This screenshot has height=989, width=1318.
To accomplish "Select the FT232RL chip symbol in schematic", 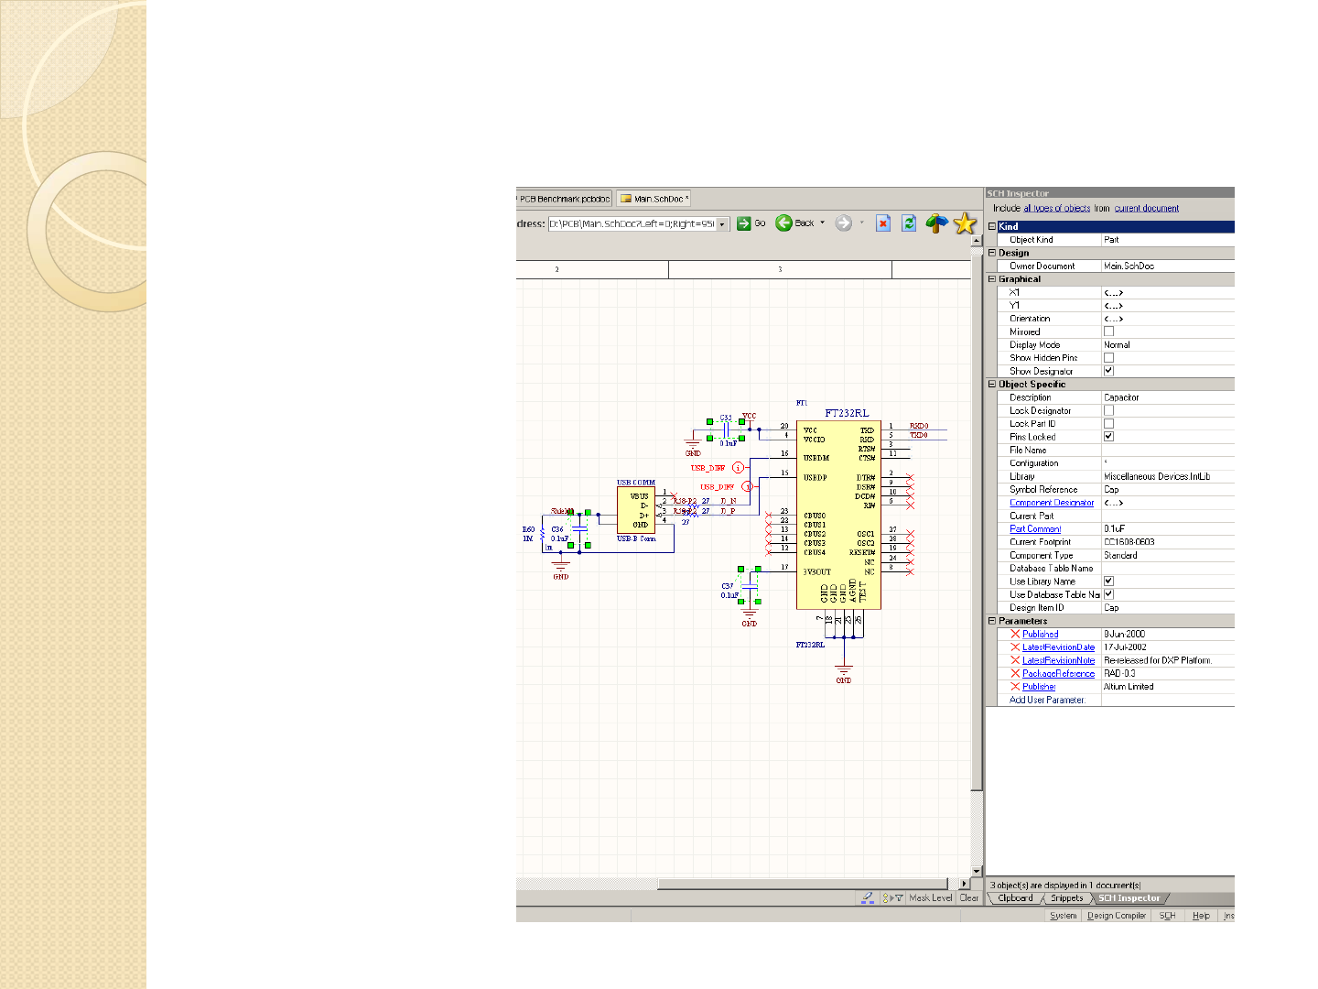I will pos(838,515).
